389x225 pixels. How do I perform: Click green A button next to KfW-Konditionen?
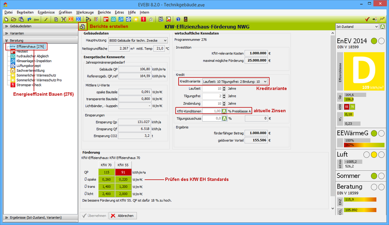[224, 111]
